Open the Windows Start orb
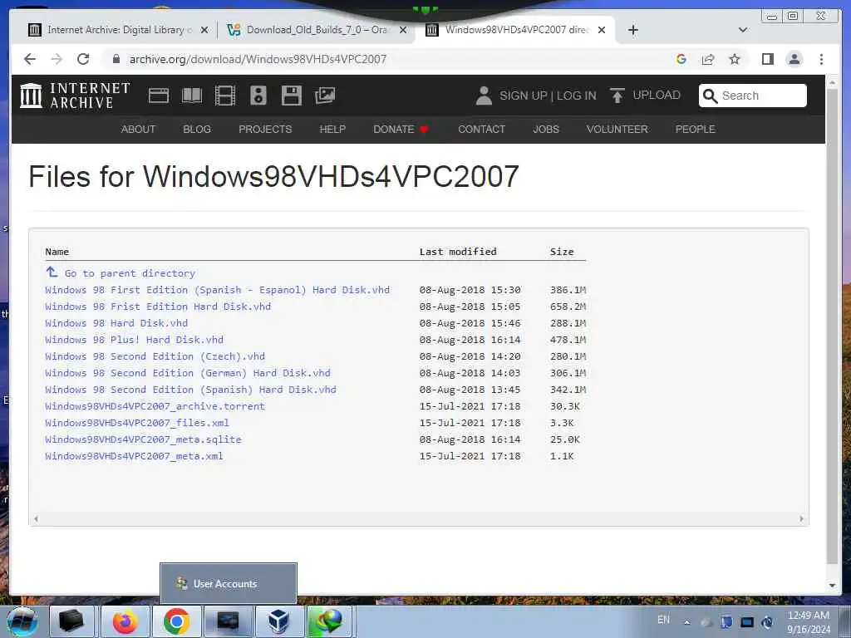 click(x=22, y=621)
